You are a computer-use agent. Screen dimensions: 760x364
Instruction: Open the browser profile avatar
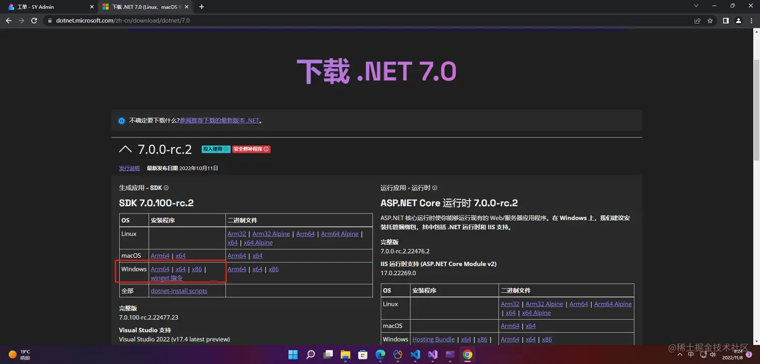[738, 21]
